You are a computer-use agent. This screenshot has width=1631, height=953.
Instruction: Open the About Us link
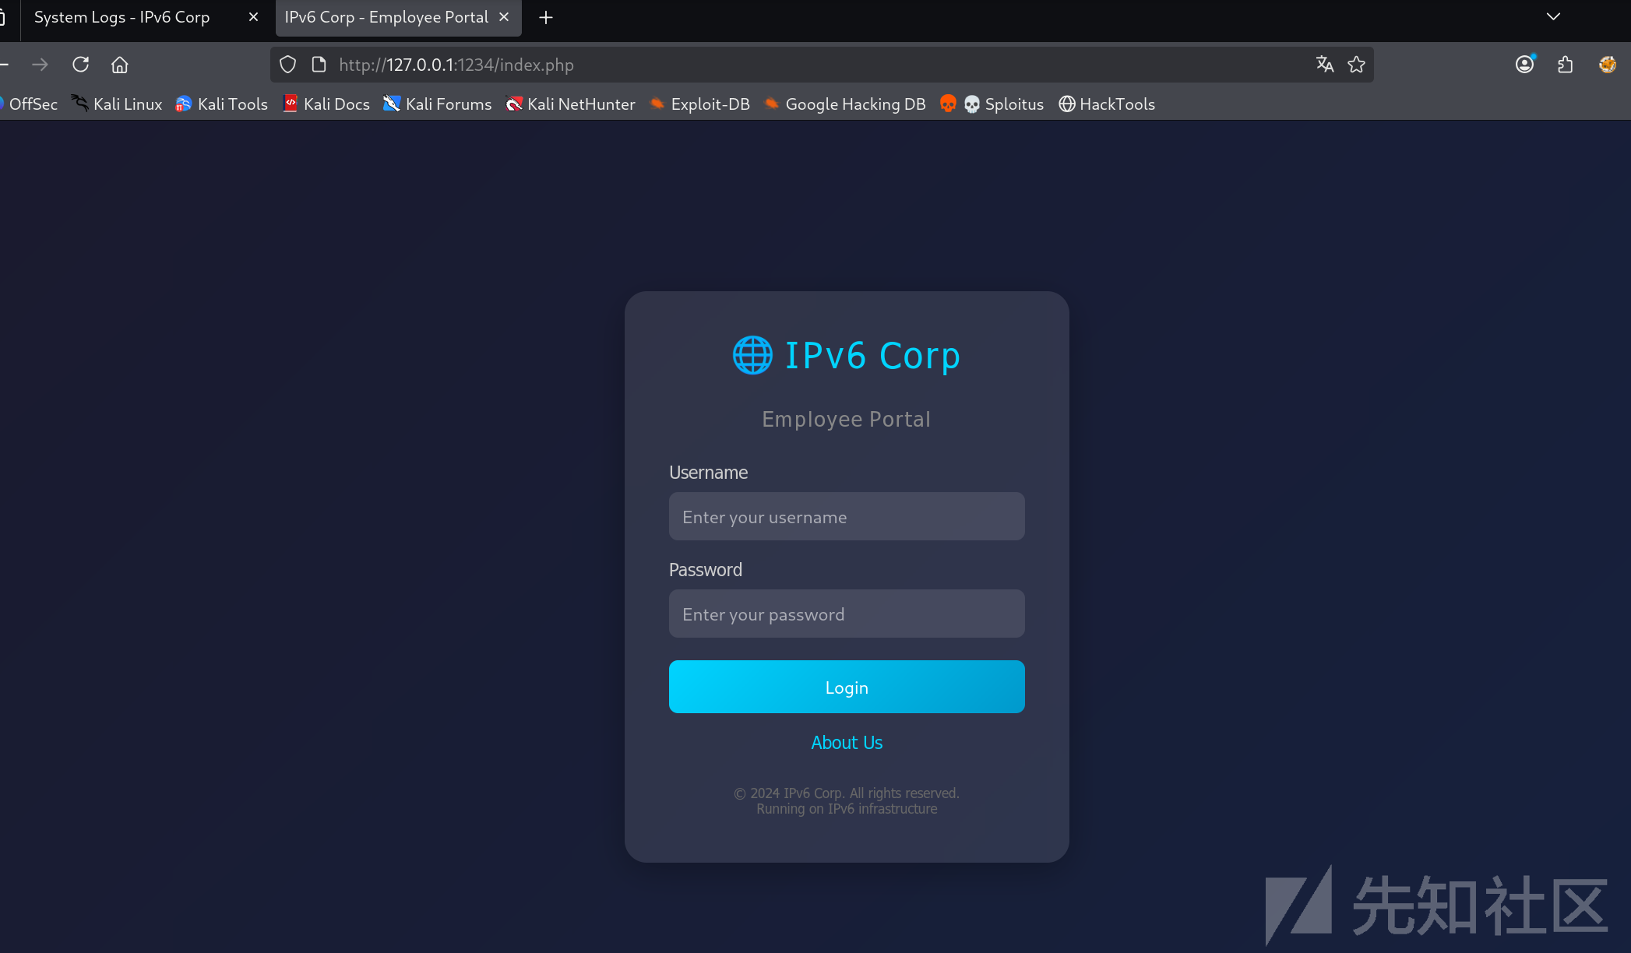tap(847, 743)
